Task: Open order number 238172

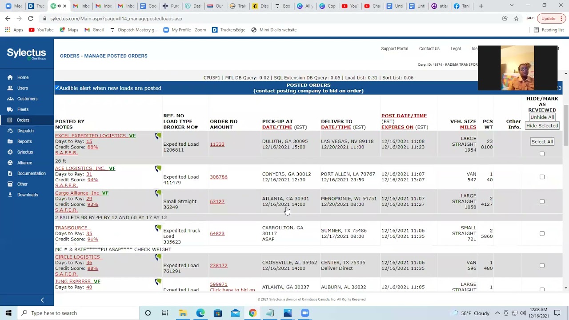Action: tap(218, 265)
